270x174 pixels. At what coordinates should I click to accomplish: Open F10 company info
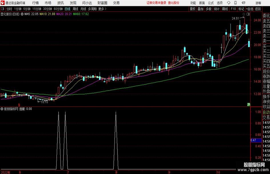233,9
